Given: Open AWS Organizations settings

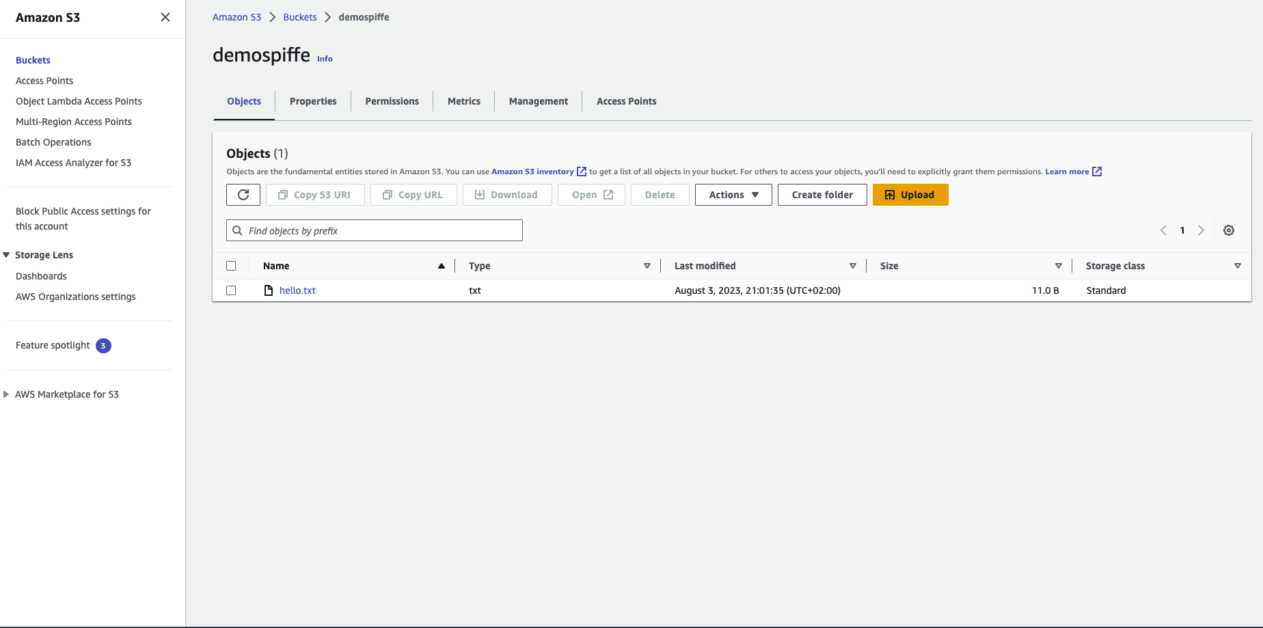Looking at the screenshot, I should 76,297.
